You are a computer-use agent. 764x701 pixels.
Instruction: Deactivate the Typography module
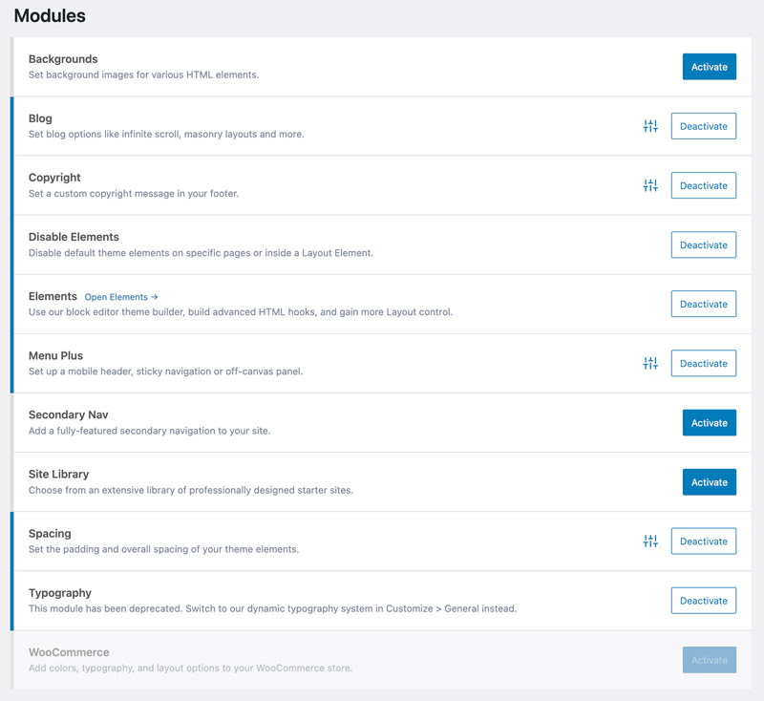point(703,601)
